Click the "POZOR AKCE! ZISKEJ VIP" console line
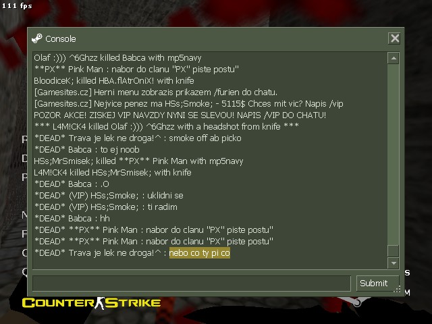 tap(180, 115)
